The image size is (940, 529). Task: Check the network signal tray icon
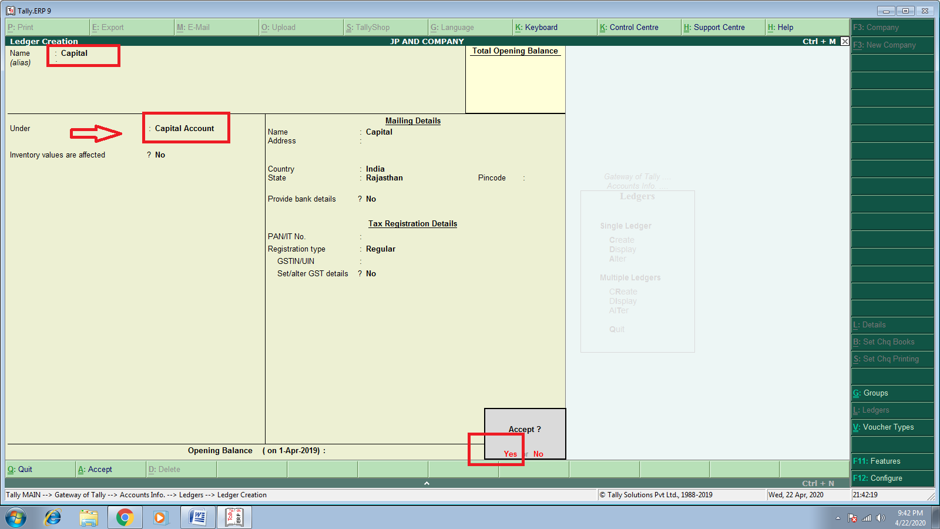(x=867, y=518)
